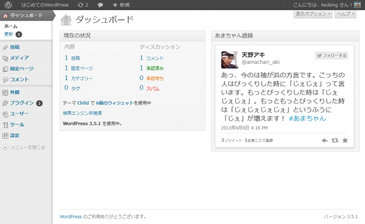The image size is (365, 224).
Task: Select ダッシュボード in the sidebar menu
Action: [x=26, y=15]
